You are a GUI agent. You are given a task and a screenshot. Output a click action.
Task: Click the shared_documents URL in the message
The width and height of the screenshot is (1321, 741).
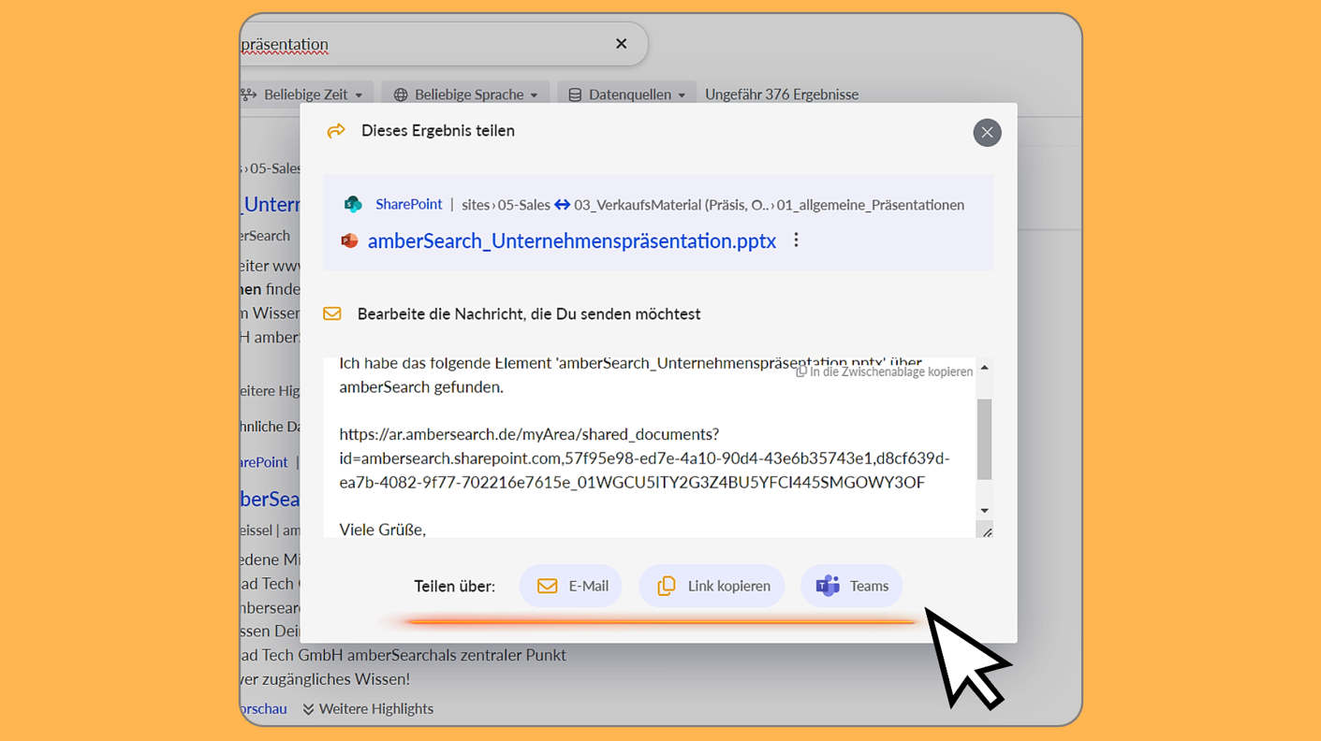[x=644, y=458]
